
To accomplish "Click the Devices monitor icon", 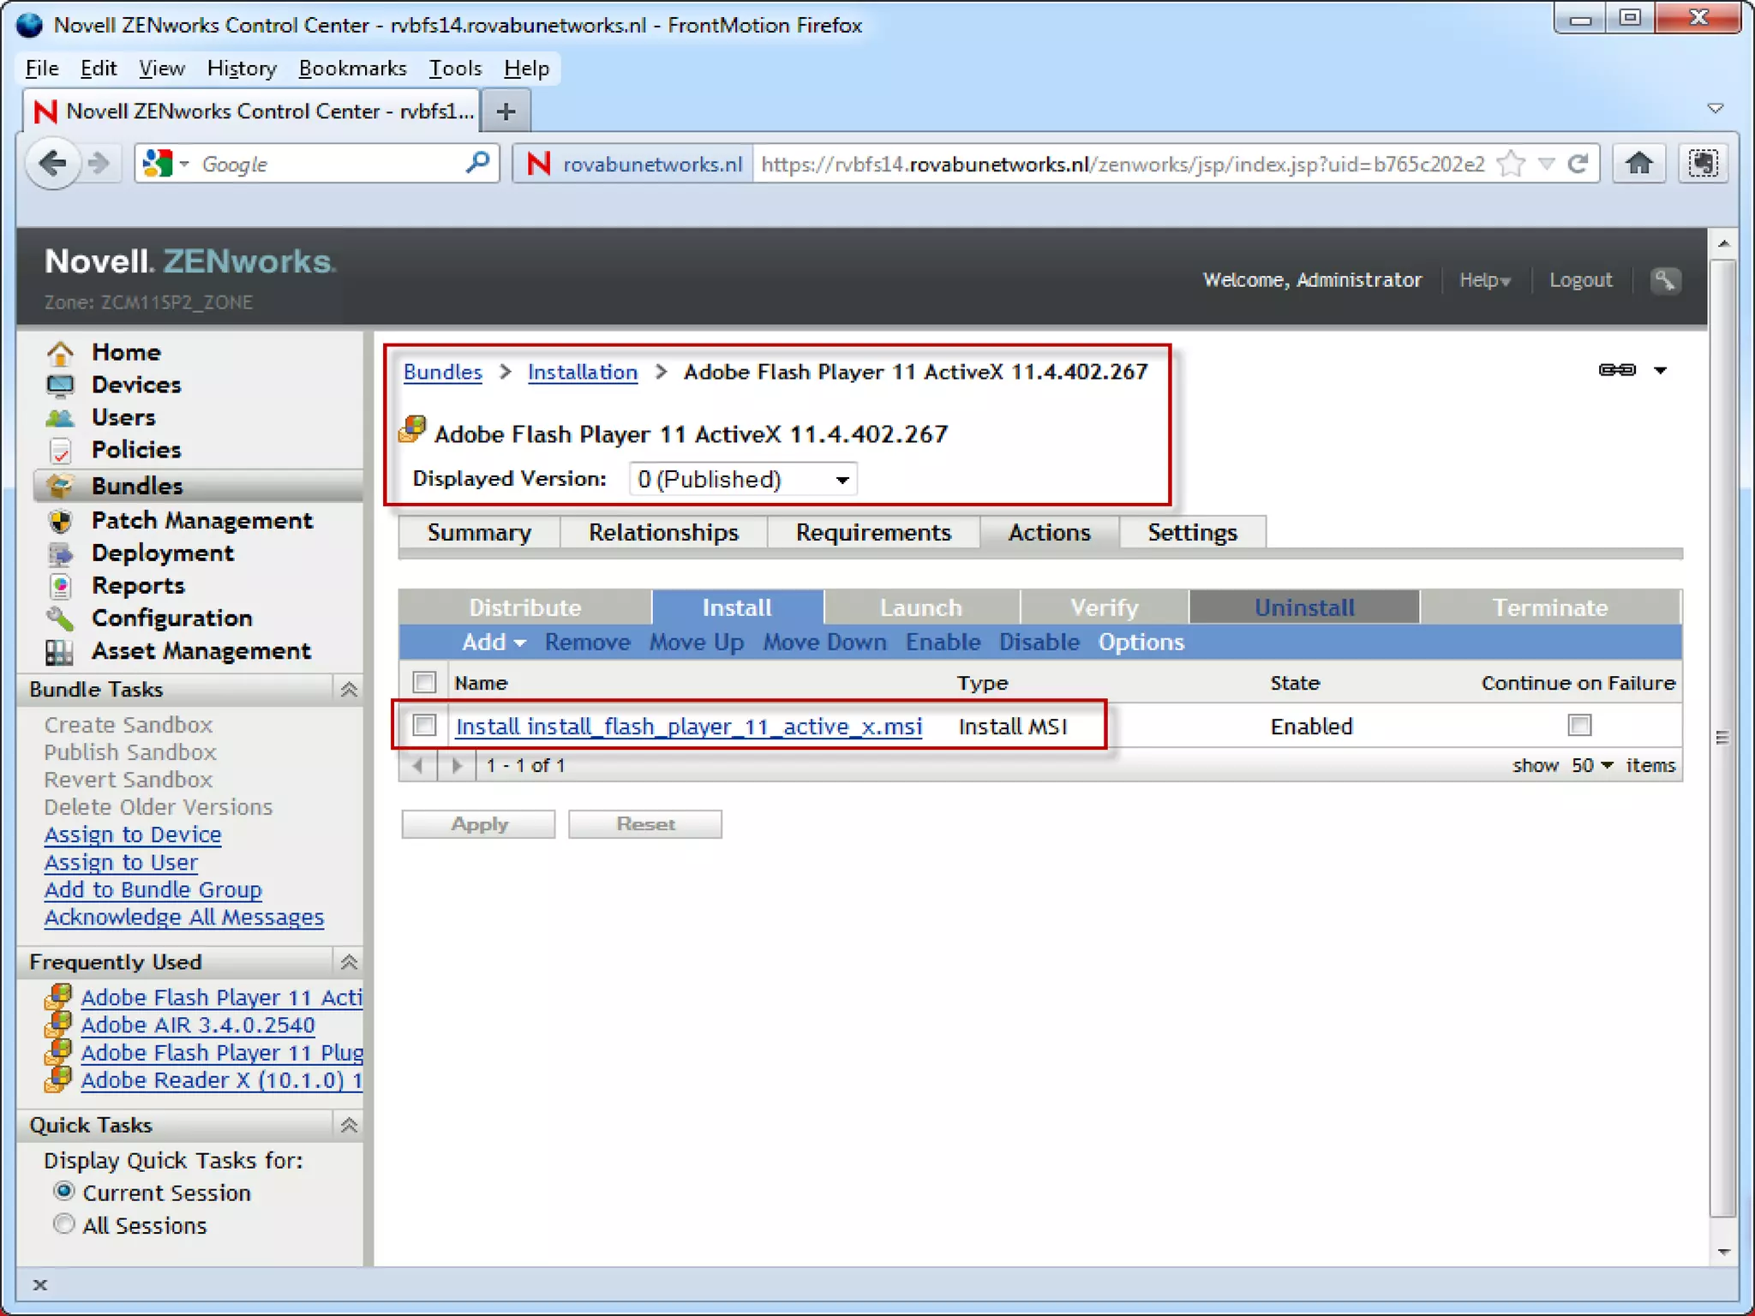I will click(60, 386).
